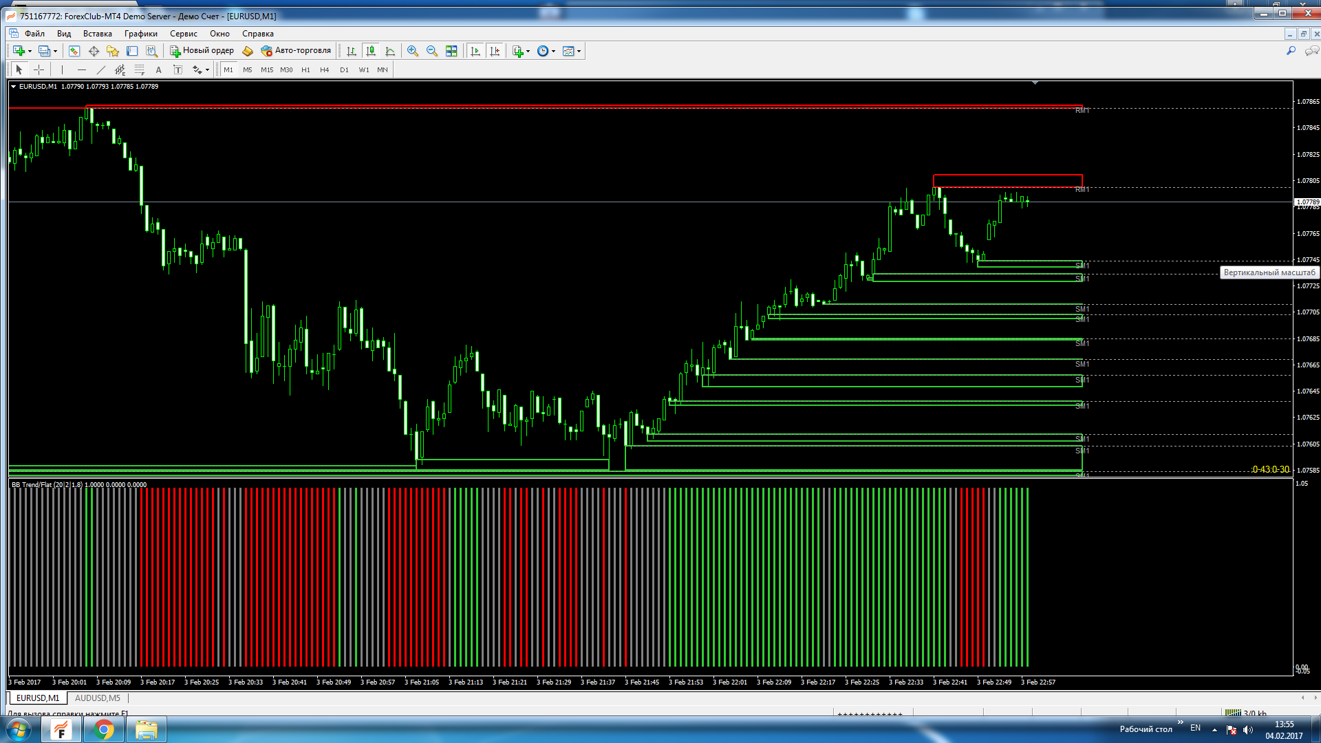This screenshot has height=743, width=1321.
Task: Open the New Chart icon
Action: pyautogui.click(x=19, y=51)
